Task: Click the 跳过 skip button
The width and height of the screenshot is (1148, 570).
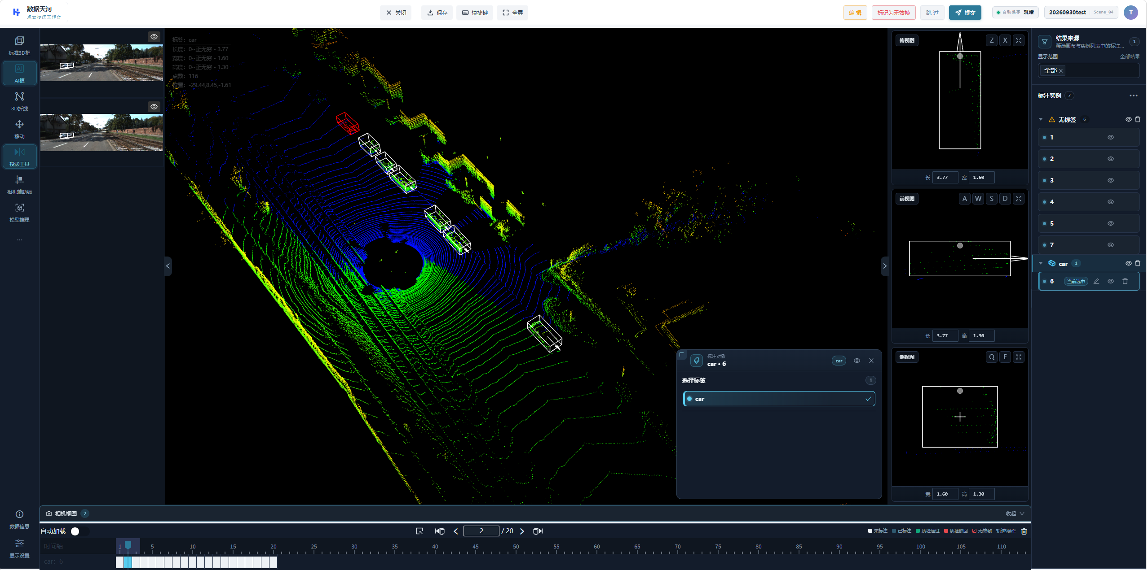Action: 932,13
